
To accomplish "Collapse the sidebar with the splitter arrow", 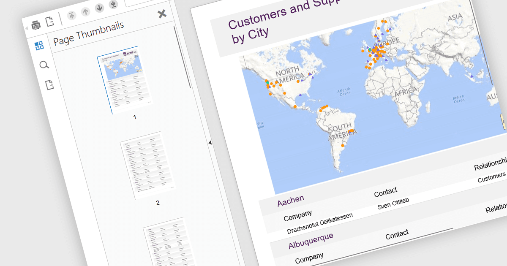I will (210, 143).
